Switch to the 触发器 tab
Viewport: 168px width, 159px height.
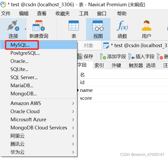click(136, 65)
